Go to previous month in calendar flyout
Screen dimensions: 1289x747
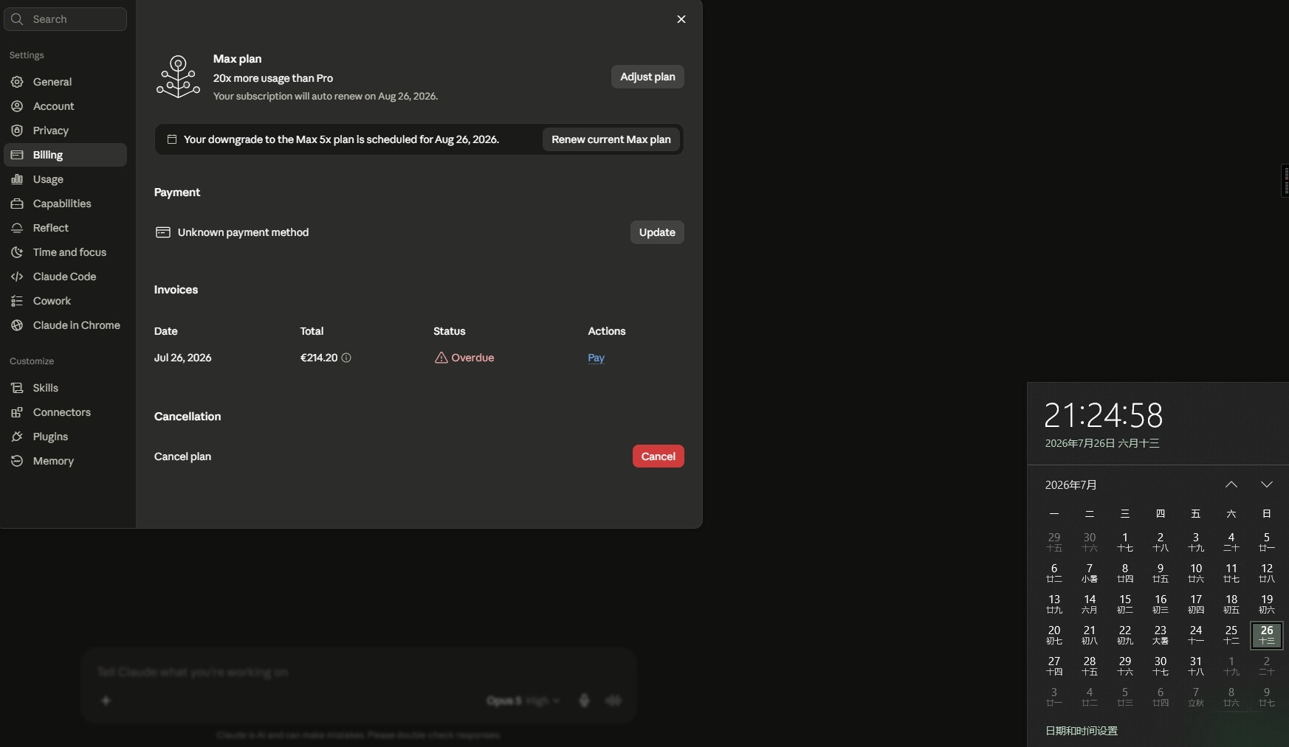click(1231, 484)
